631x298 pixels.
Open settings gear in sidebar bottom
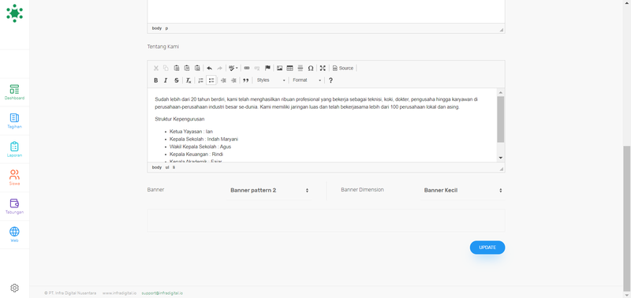pos(14,288)
